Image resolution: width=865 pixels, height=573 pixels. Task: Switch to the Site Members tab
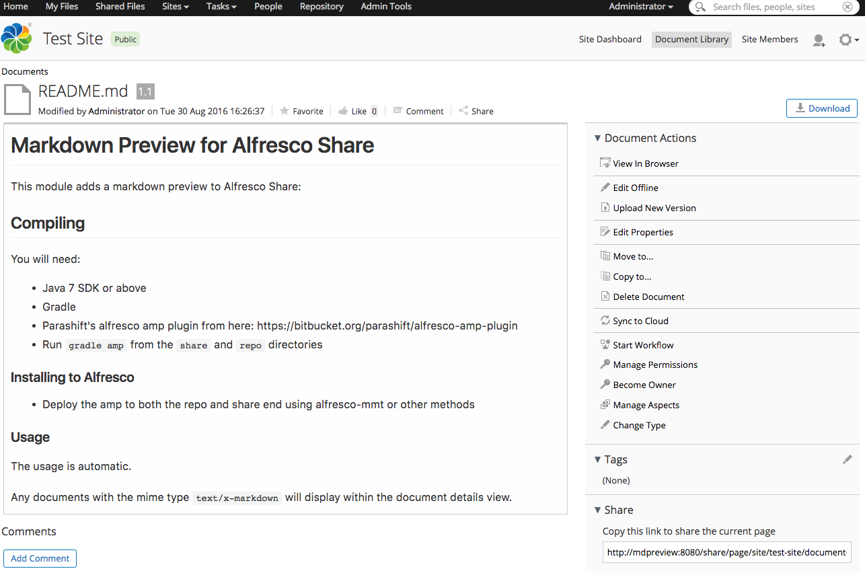770,39
